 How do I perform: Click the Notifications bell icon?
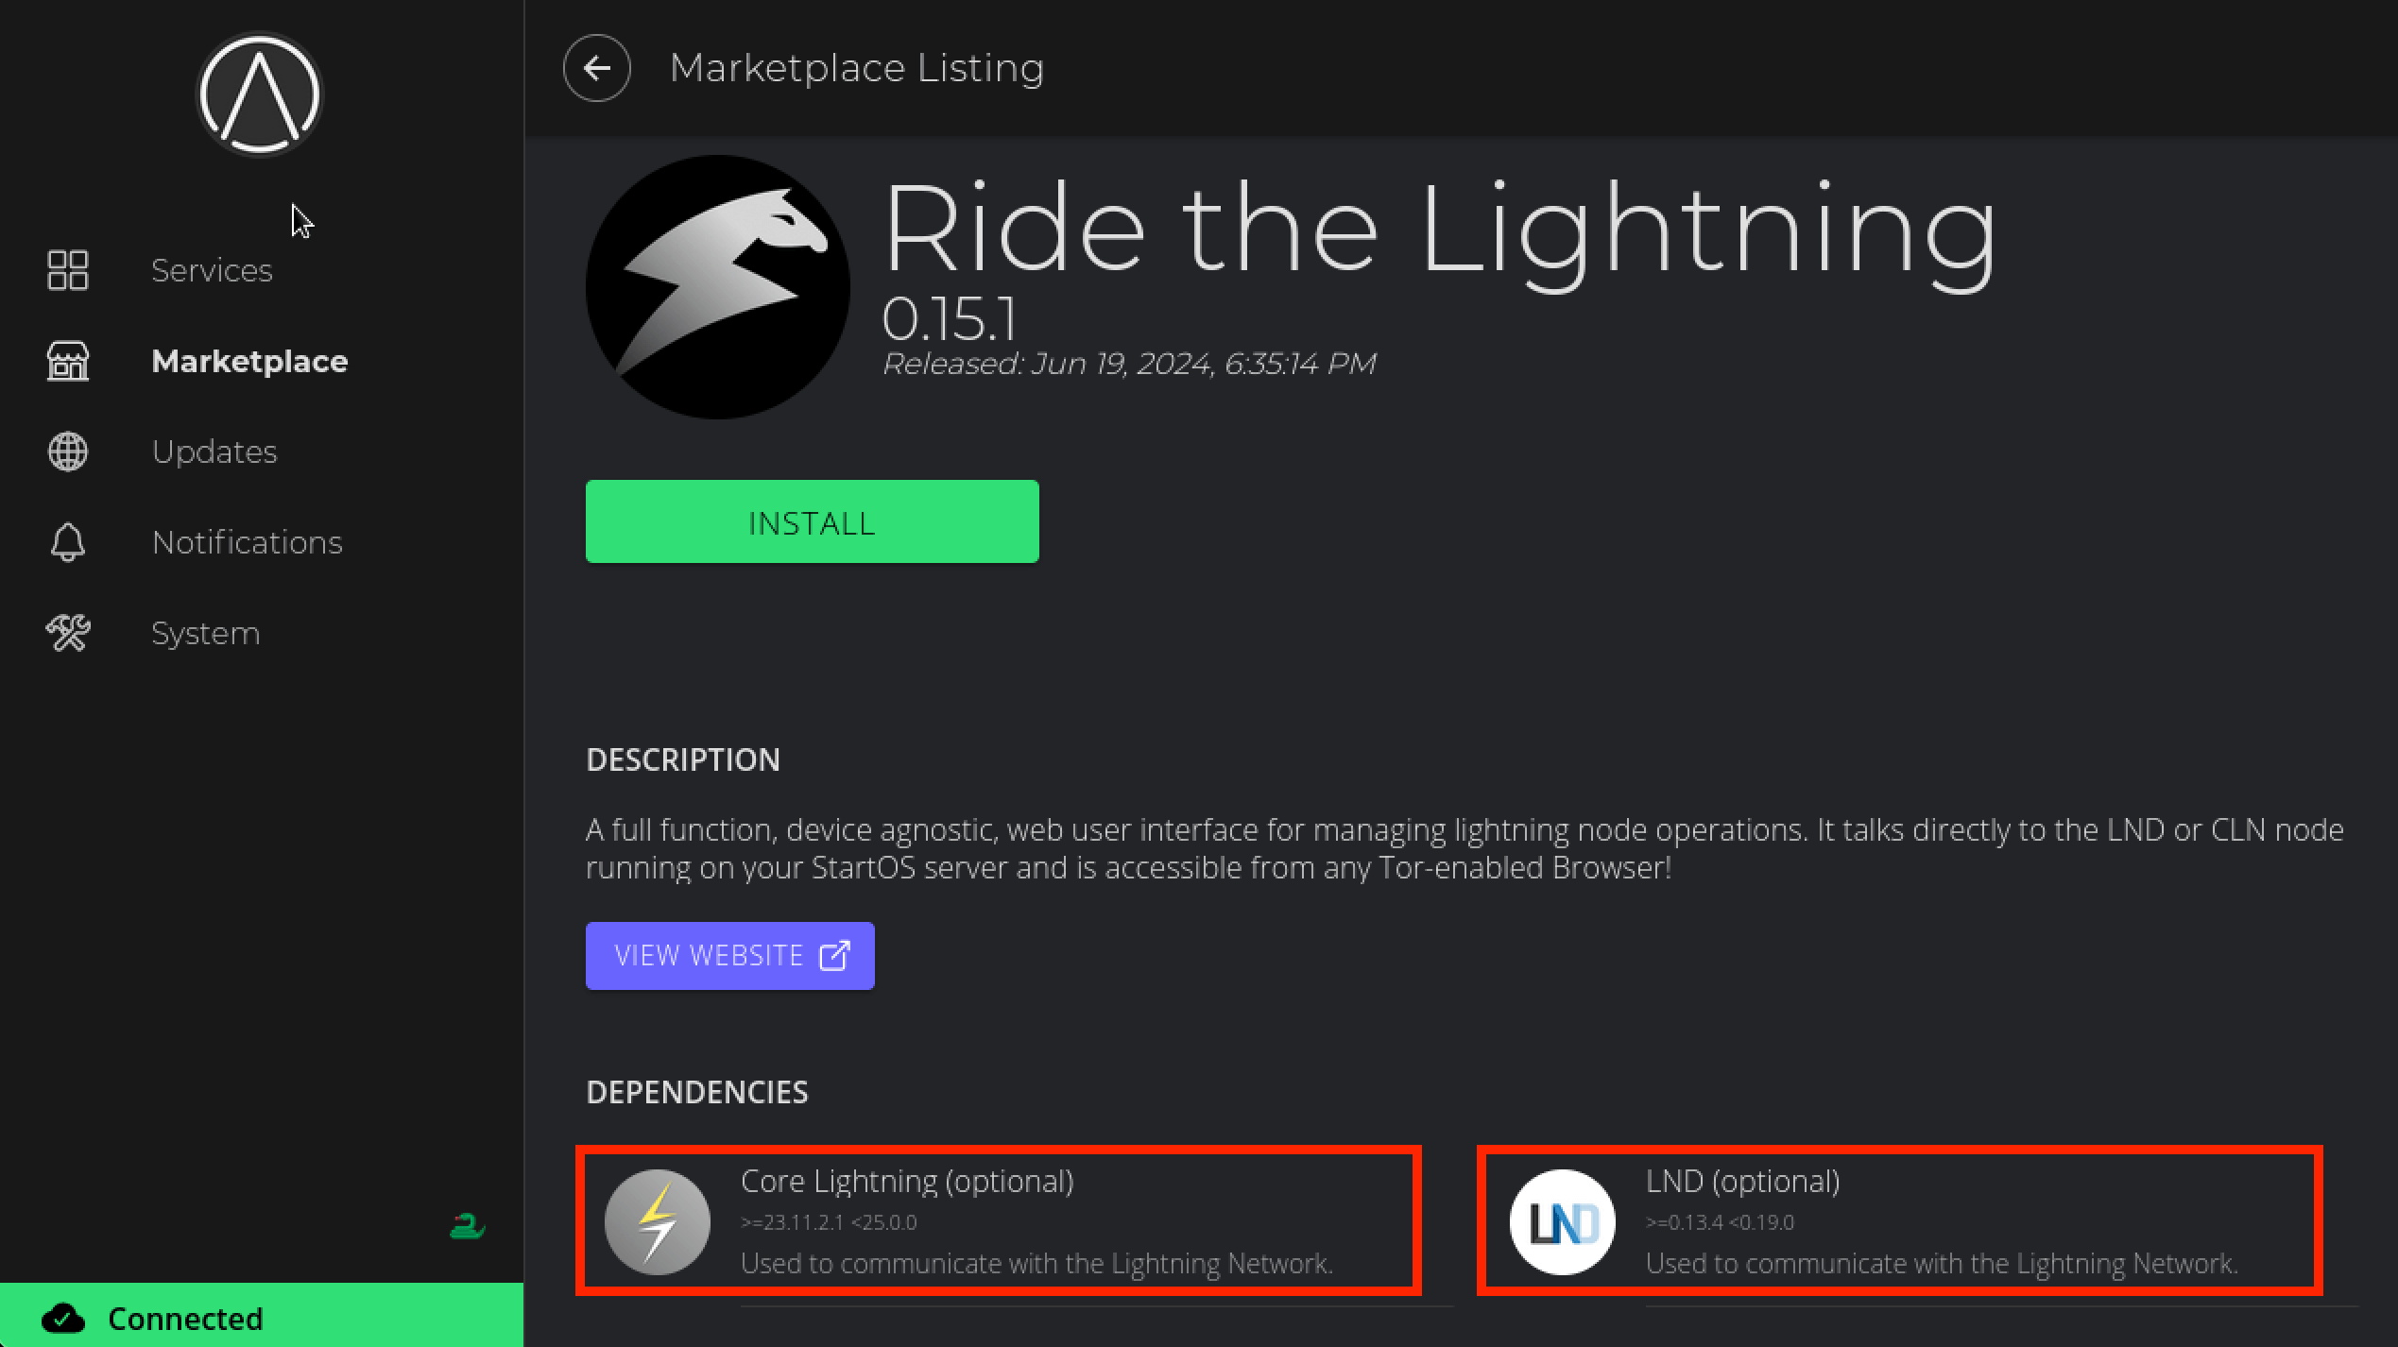click(x=68, y=542)
